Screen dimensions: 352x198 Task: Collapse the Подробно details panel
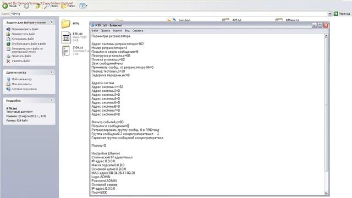click(x=51, y=100)
